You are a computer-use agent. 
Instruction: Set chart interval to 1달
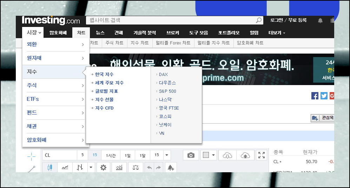[143, 155]
